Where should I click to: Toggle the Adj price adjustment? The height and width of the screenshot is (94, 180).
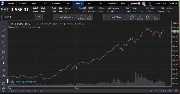click(151, 91)
